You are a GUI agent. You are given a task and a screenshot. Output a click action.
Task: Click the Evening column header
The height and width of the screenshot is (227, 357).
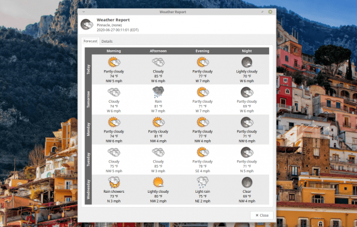point(202,51)
